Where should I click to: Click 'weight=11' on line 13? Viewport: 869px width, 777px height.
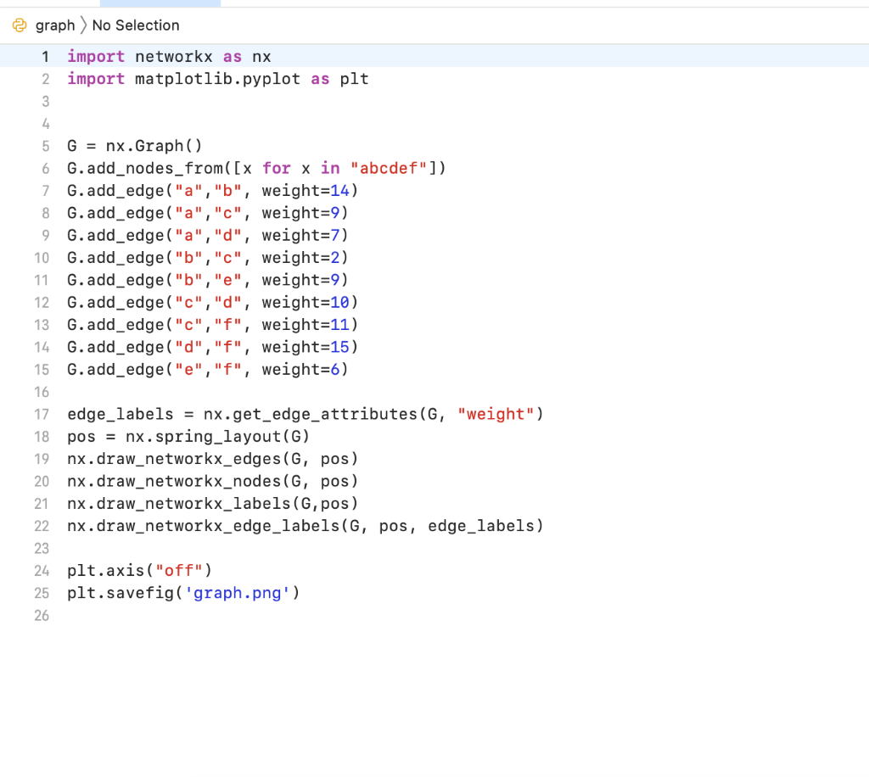pos(306,325)
